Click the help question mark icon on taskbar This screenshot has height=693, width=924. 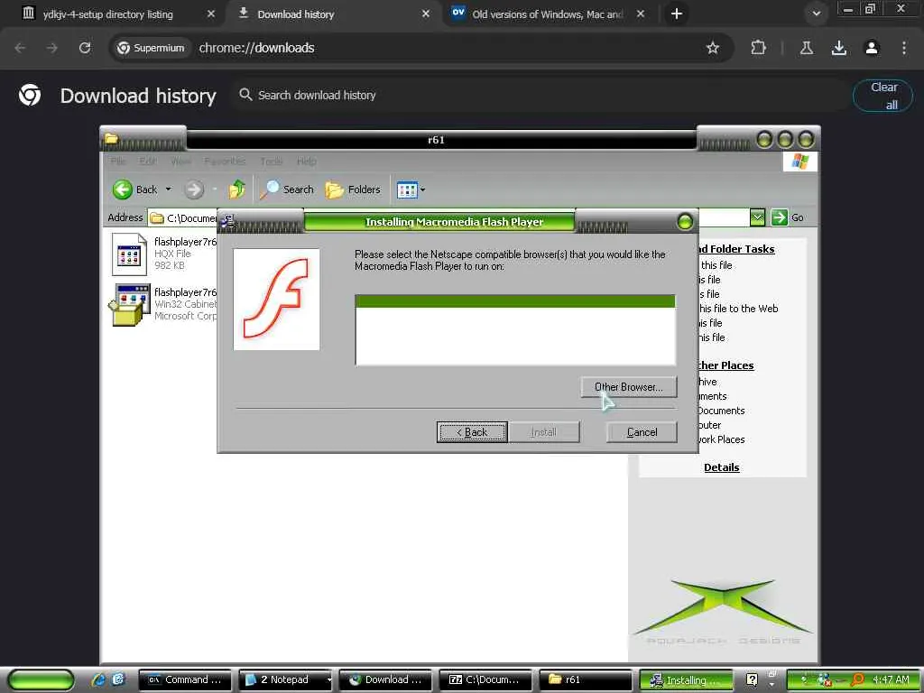tap(752, 679)
